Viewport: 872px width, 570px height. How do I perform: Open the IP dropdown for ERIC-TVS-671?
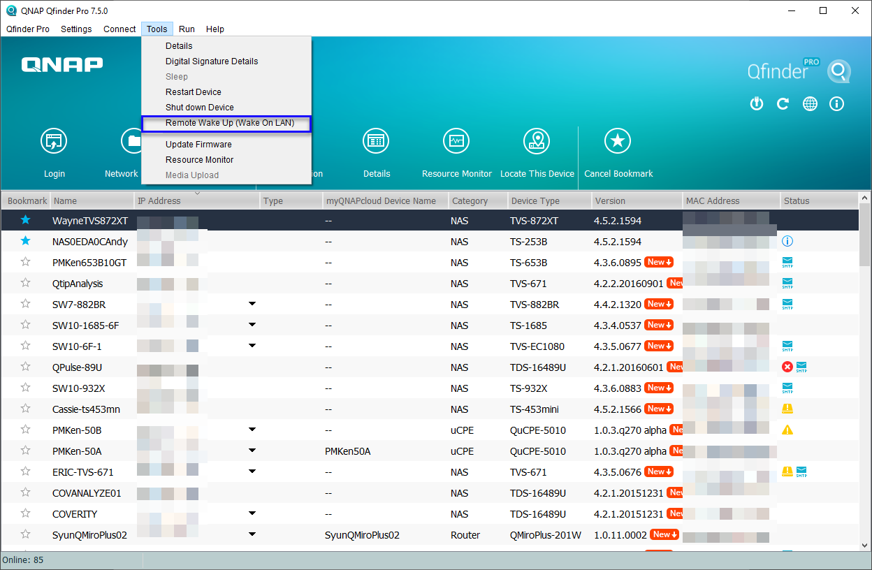point(252,472)
